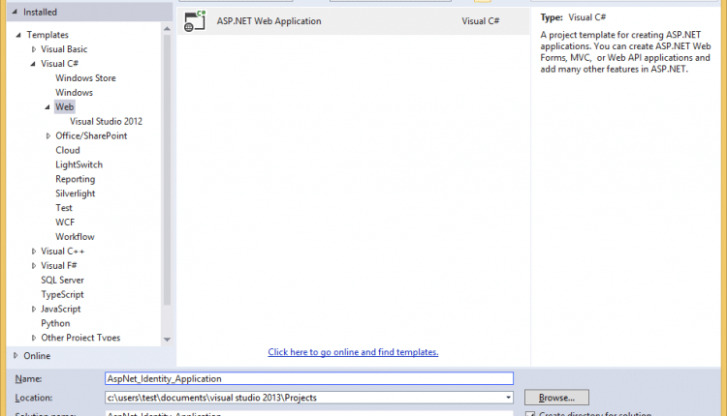Select the Python category
This screenshot has width=727, height=416.
coord(55,323)
